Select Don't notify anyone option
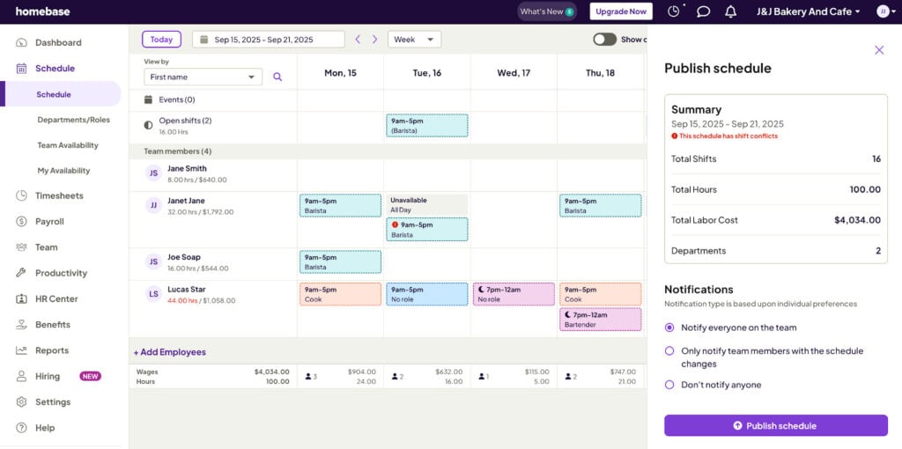 click(x=669, y=386)
